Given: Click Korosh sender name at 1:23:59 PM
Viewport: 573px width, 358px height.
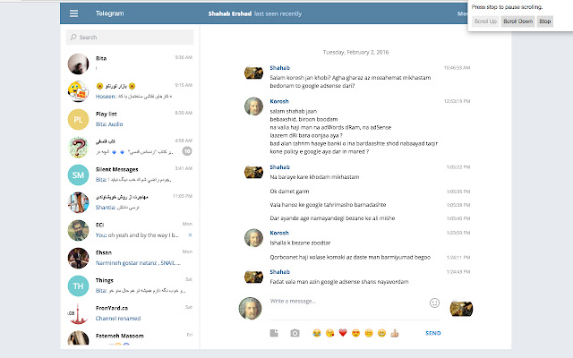Looking at the screenshot, I should point(279,233).
